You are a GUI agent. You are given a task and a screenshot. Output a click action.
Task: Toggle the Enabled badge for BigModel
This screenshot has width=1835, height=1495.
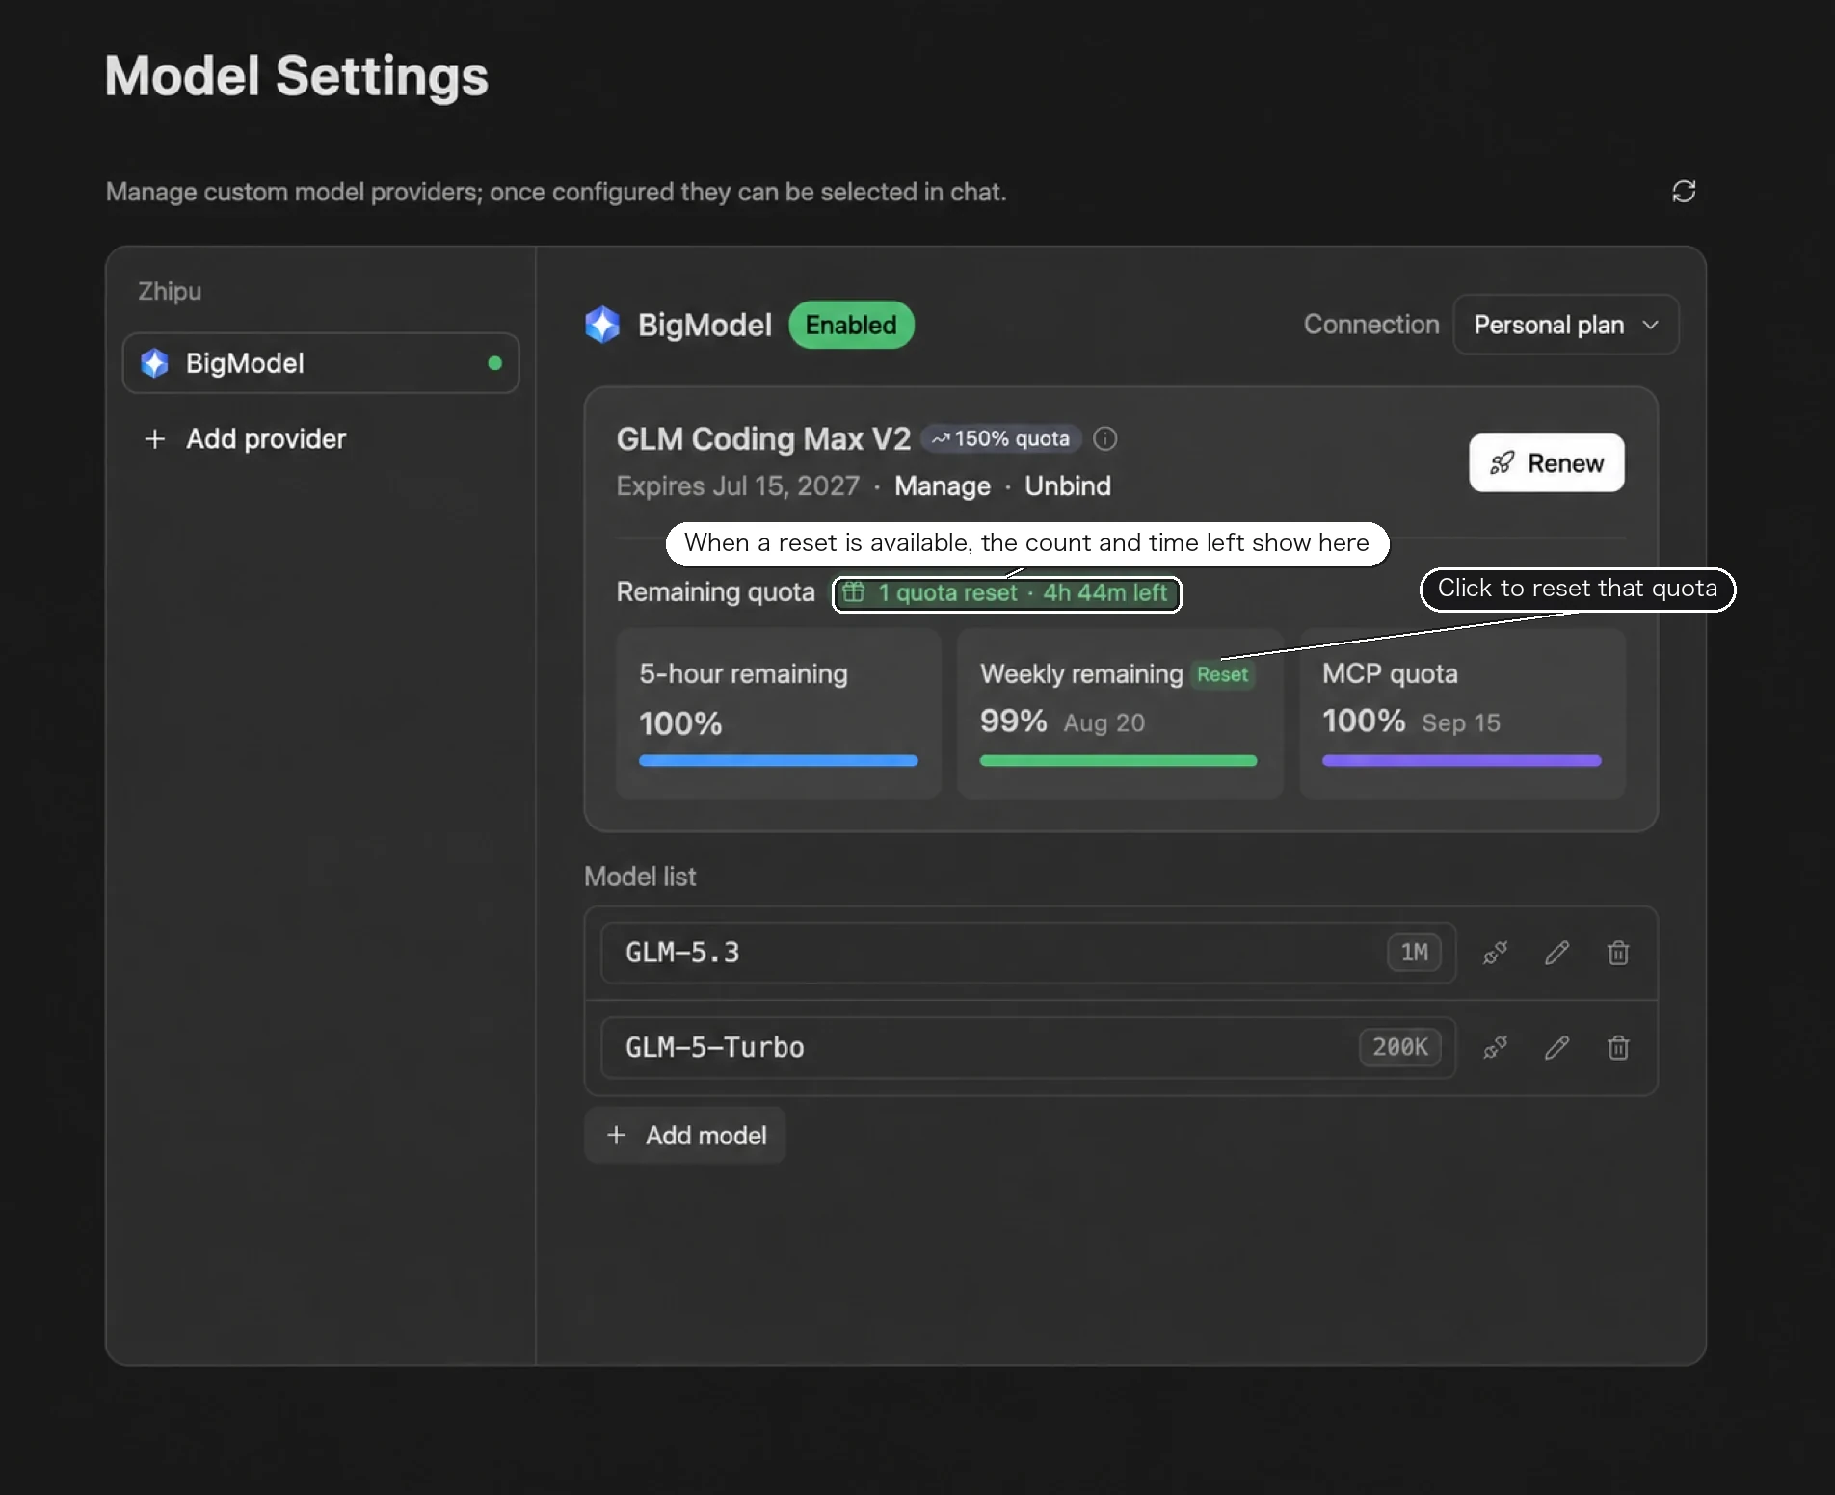tap(851, 325)
